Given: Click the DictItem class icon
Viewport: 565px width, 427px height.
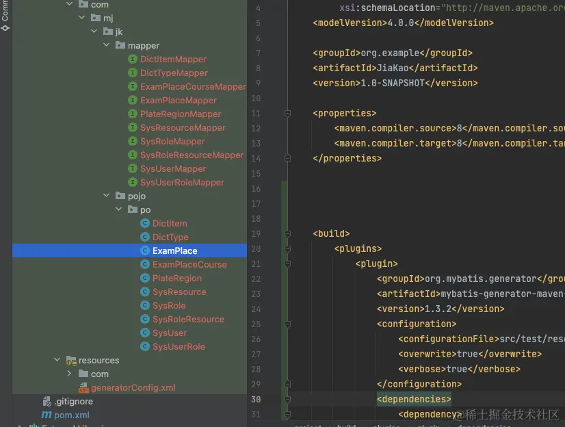Looking at the screenshot, I should [145, 223].
